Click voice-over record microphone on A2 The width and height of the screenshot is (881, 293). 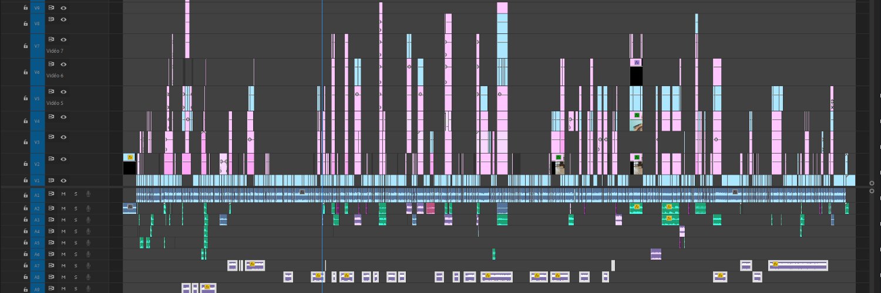click(88, 208)
